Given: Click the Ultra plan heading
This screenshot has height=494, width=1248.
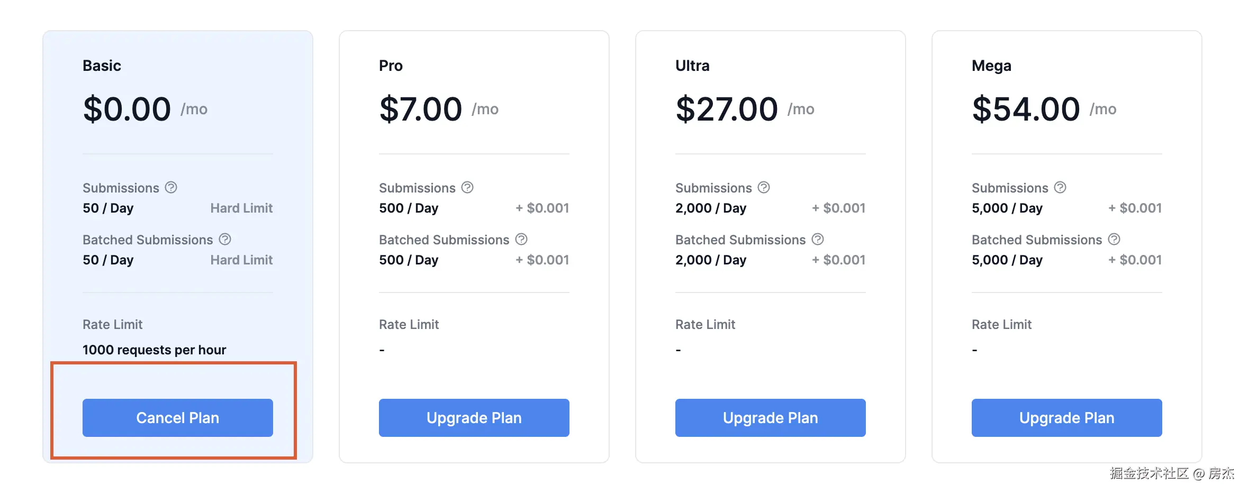Looking at the screenshot, I should point(692,66).
